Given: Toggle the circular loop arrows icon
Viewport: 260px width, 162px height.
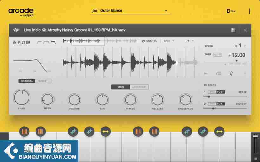Looking at the screenshot, I should (x=231, y=73).
